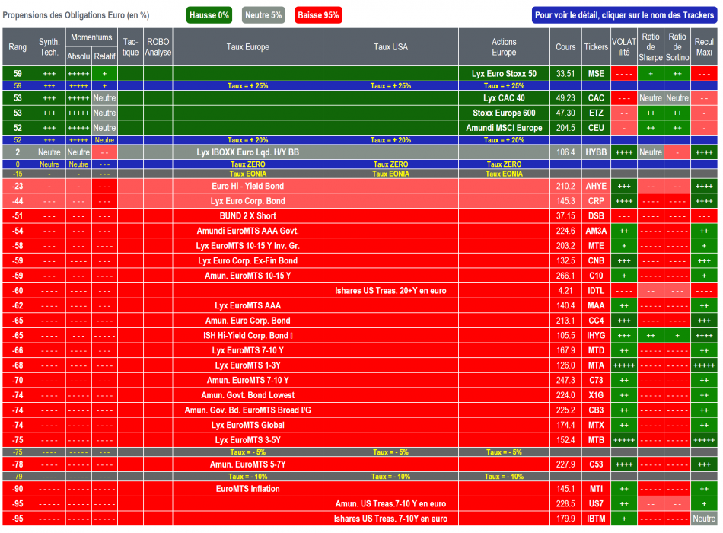Click the EuroMTS Inflation tracker name
Image resolution: width=723 pixels, height=533 pixels.
(x=248, y=489)
